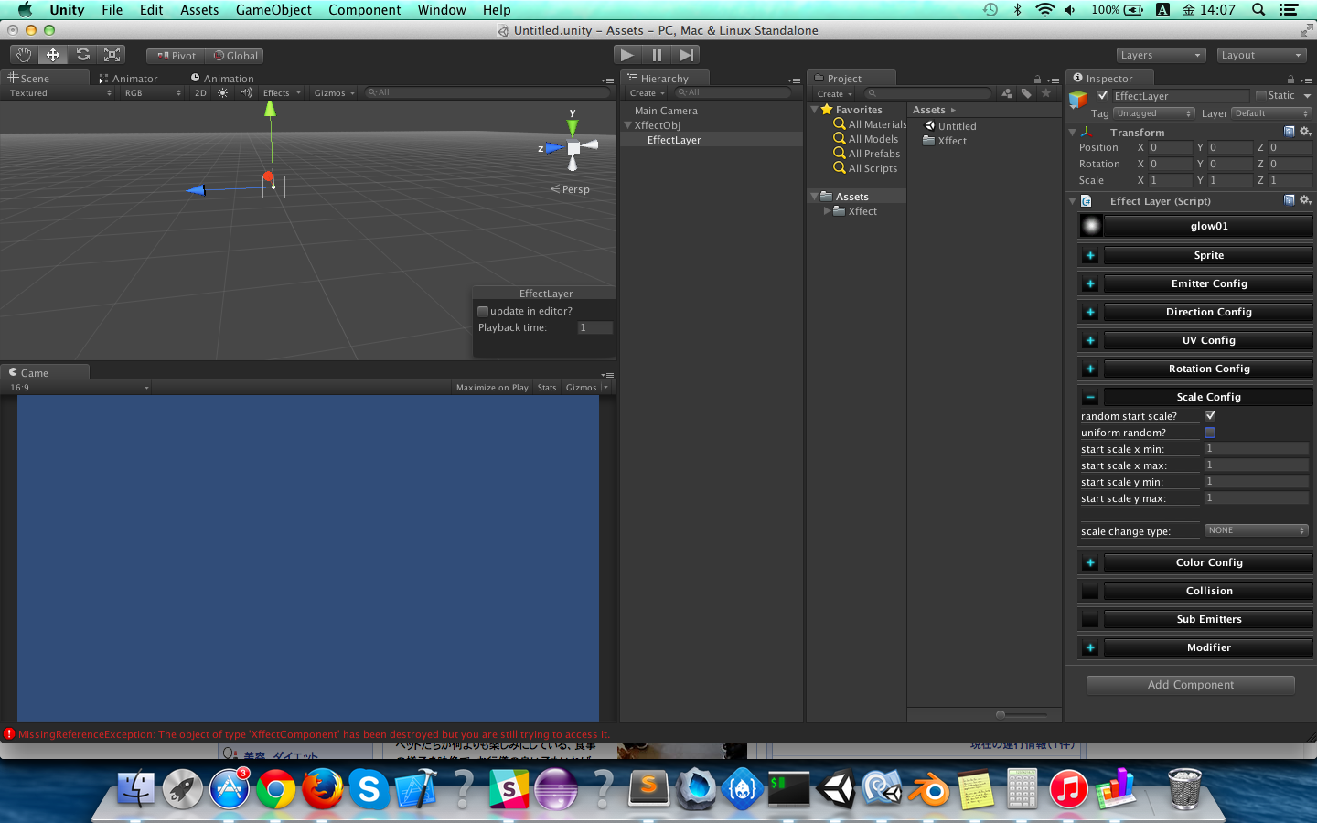This screenshot has width=1317, height=823.
Task: Click the scene orientation gizmo cube
Action: tap(573, 148)
